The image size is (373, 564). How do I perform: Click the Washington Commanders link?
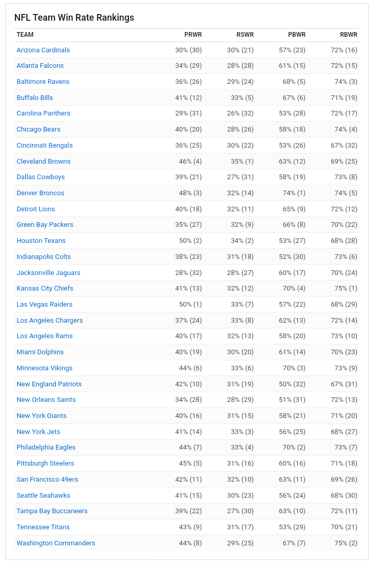coord(56,543)
